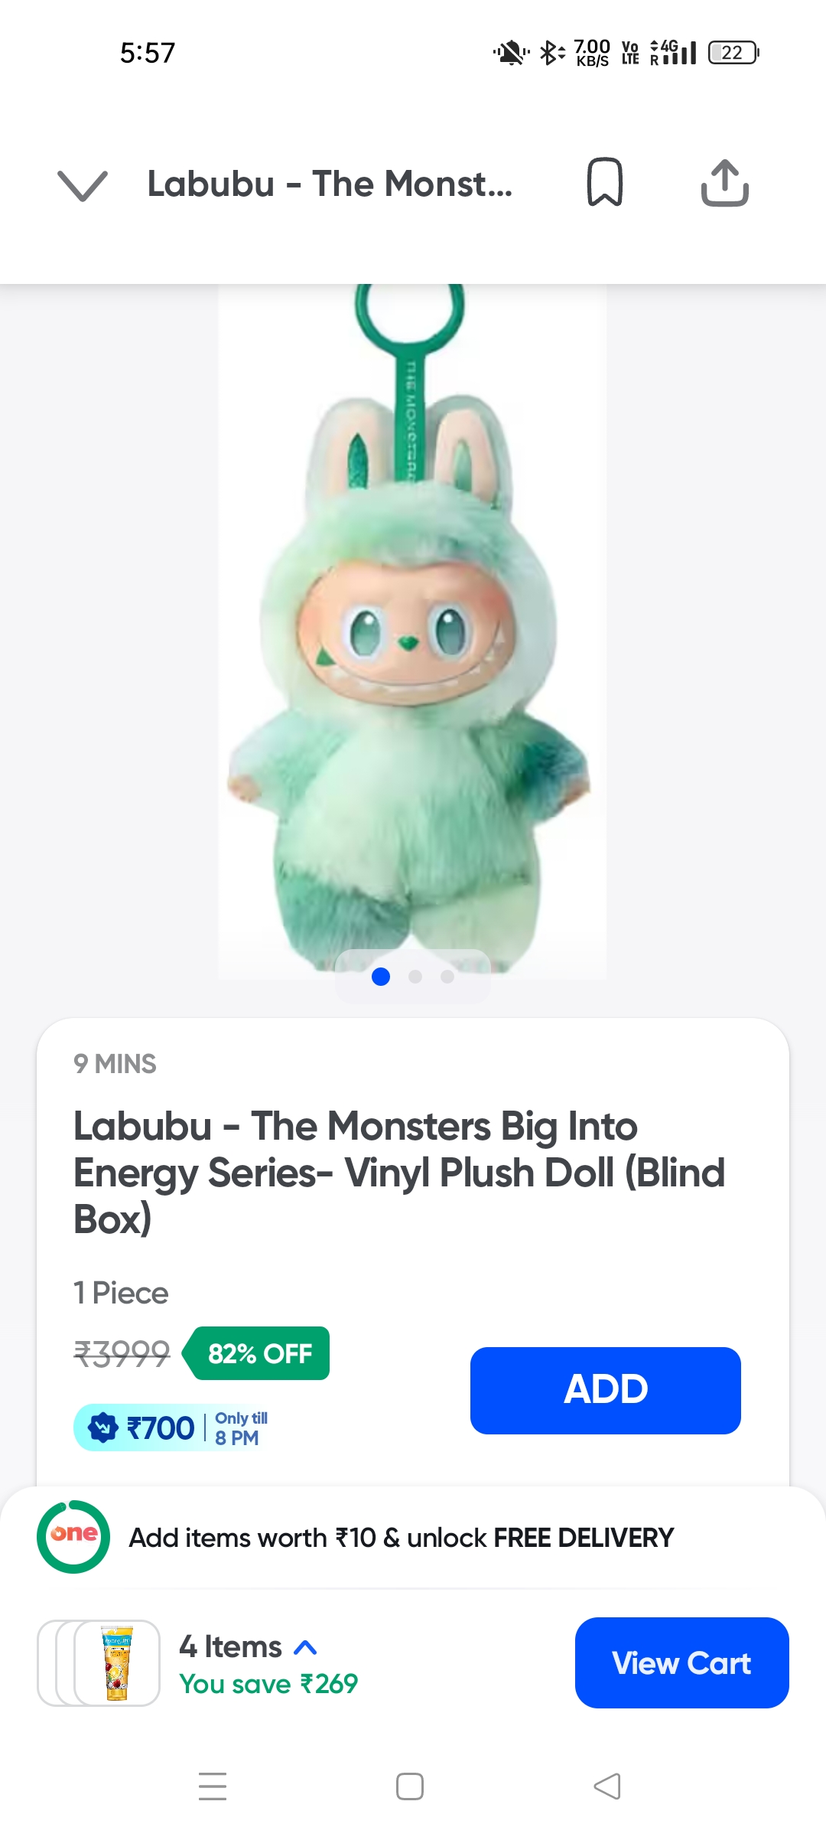Tap the Labubu product title text
The image size is (826, 1837).
click(399, 1172)
